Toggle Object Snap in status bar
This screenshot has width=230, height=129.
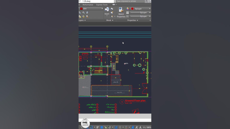click(91, 127)
